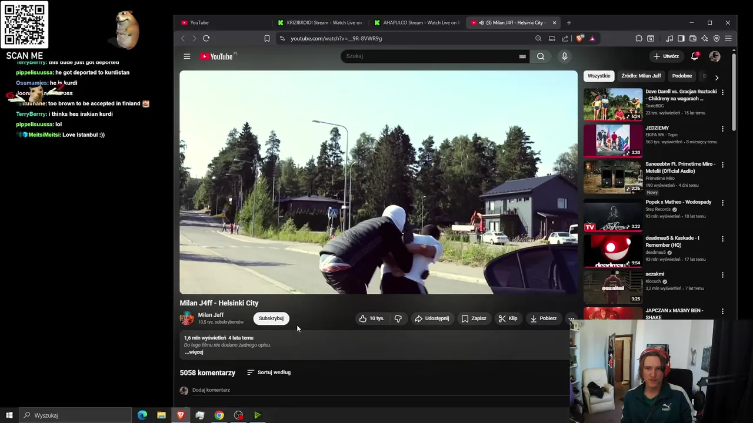Switch to the YouTube tab
Screen dimensions: 753x423
pos(222,22)
